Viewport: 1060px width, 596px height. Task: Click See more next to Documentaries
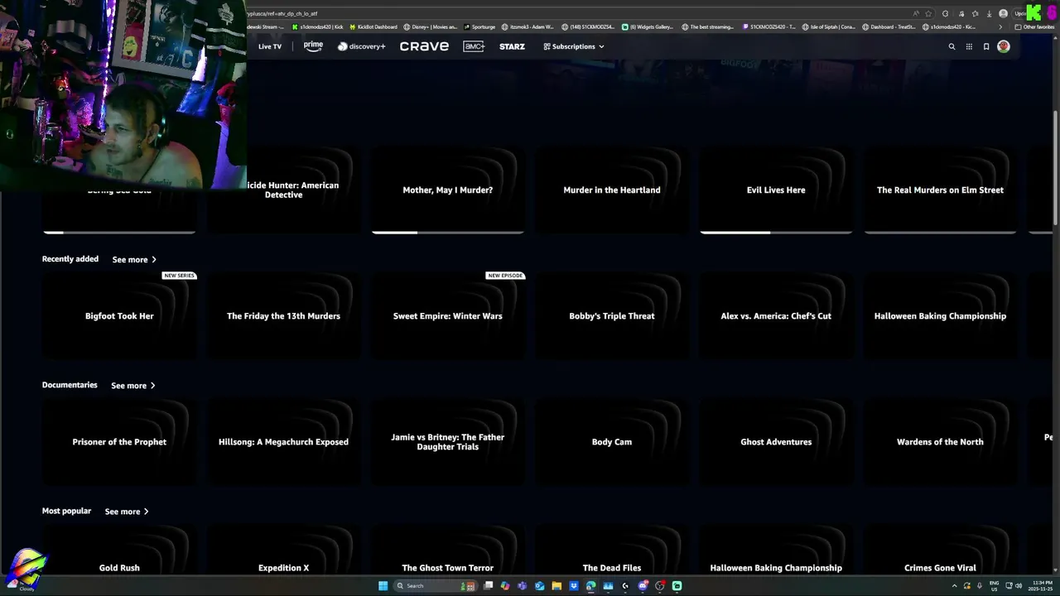tap(133, 386)
